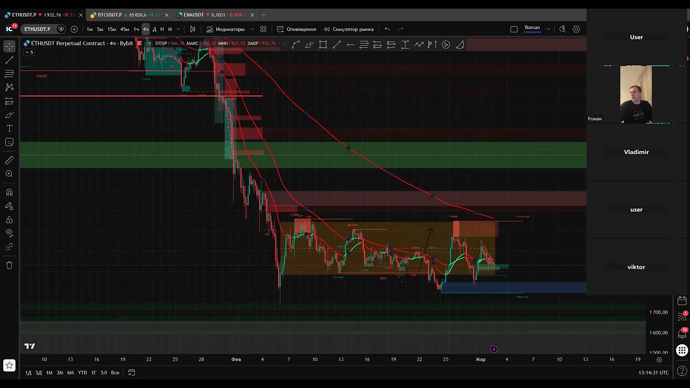The height and width of the screenshot is (388, 690).
Task: Open the favorites star toolbar button
Action: point(9,365)
